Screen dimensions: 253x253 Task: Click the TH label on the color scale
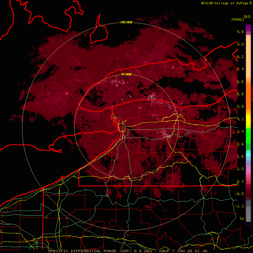(241, 219)
